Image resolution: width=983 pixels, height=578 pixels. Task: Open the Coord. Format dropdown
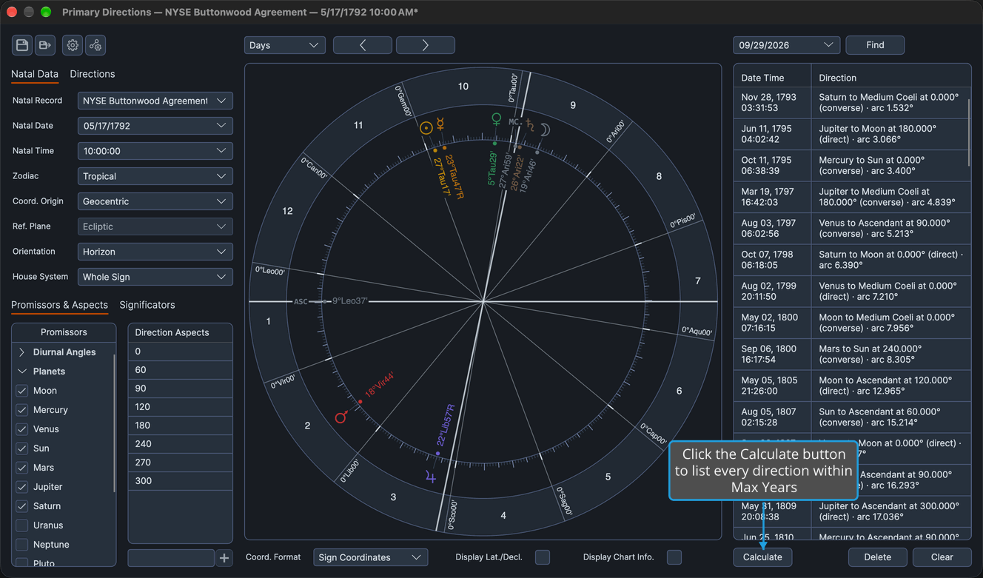point(371,557)
